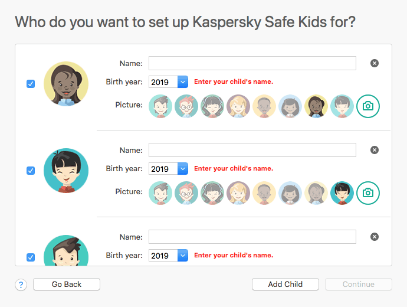Uncheck the third child's checkbox
The image size is (407, 307).
pos(31,257)
